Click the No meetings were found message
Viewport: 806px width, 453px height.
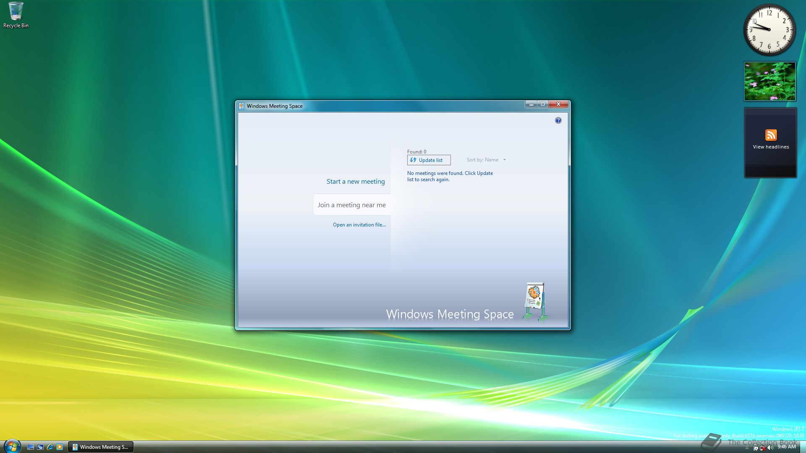450,176
